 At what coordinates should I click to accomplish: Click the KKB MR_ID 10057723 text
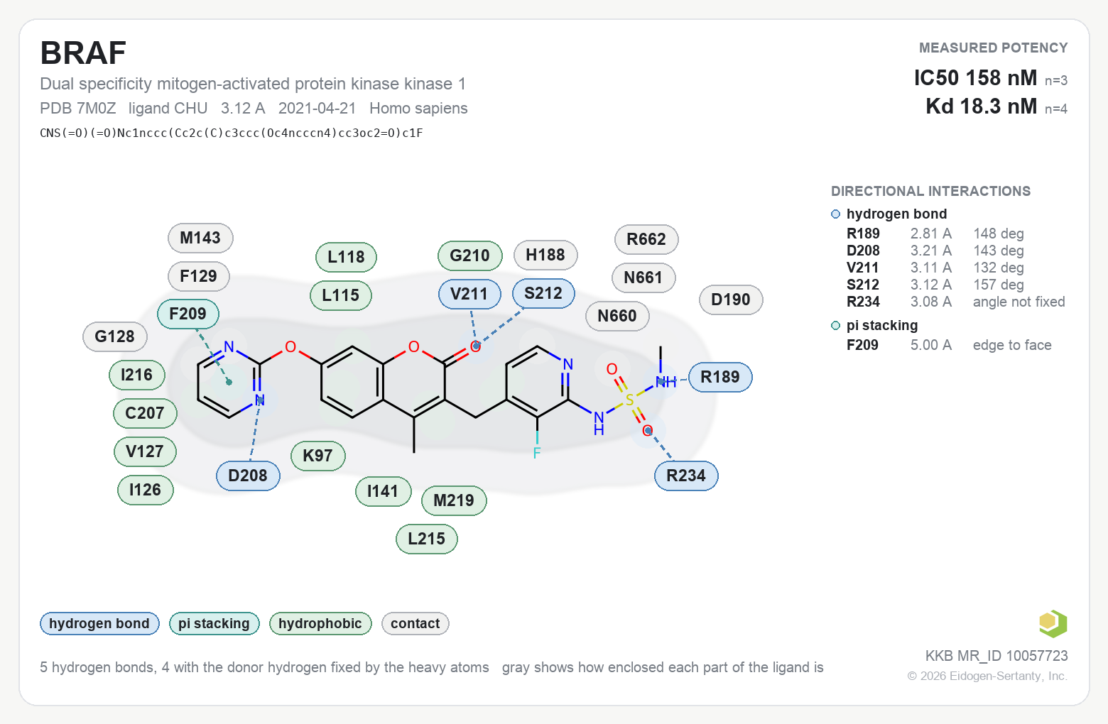click(x=996, y=656)
